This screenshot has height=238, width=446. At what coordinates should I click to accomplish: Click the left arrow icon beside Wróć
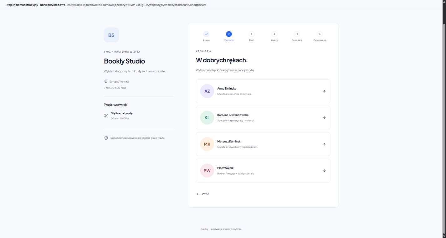click(x=198, y=194)
